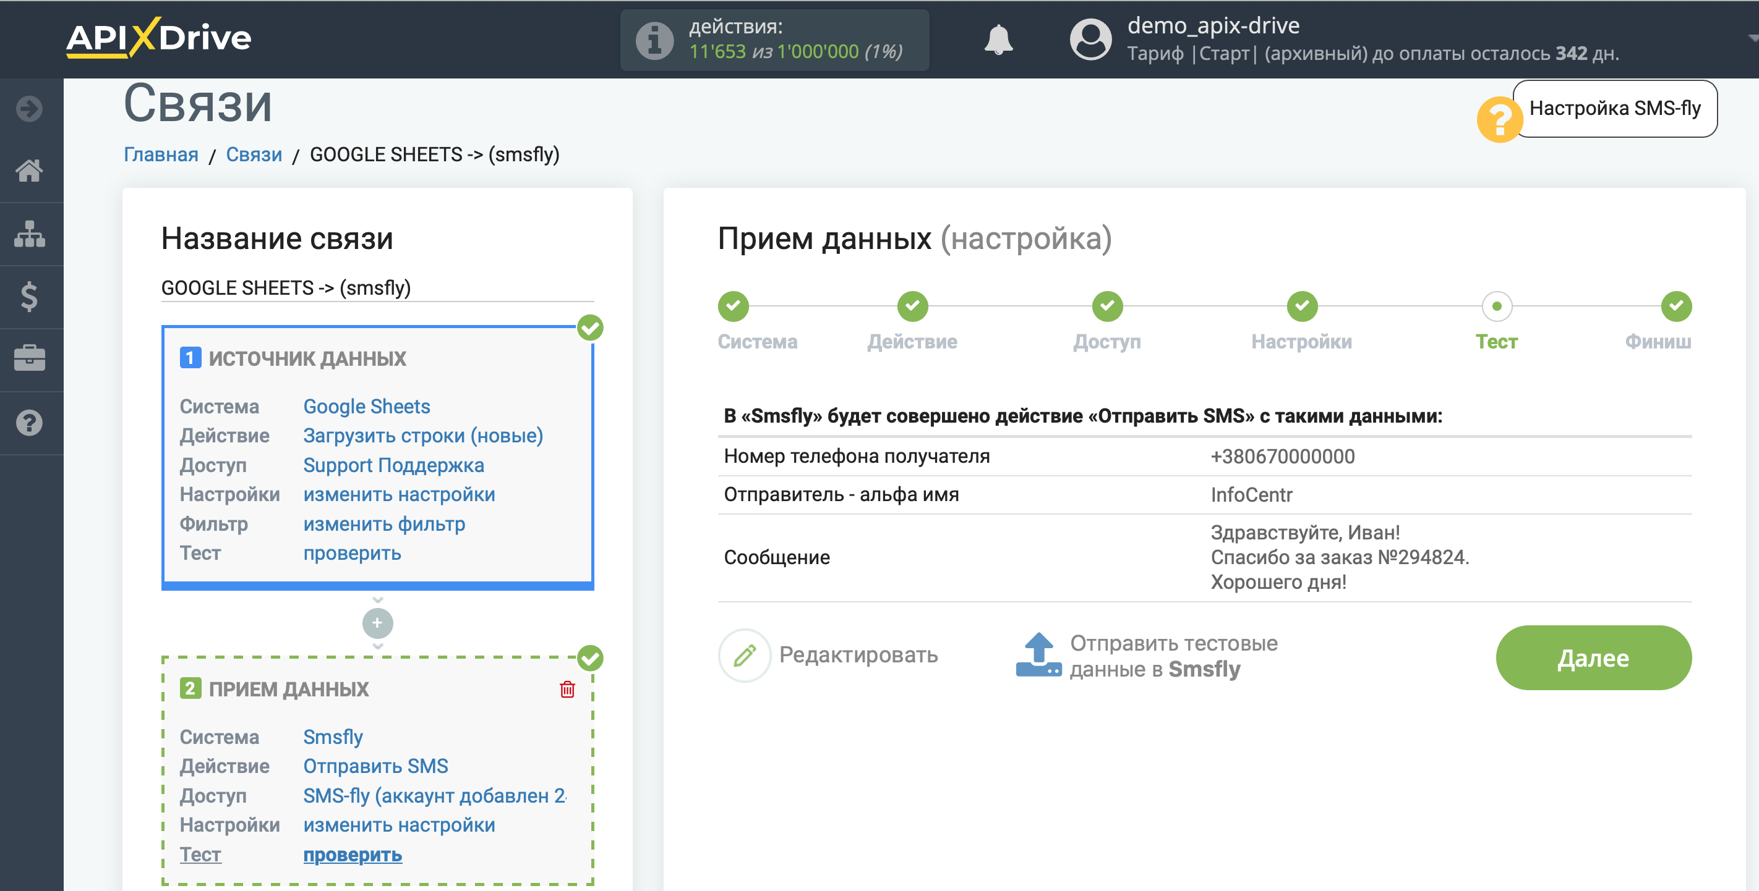
Task: Click Загрузить строки (новые) link
Action: coord(424,436)
